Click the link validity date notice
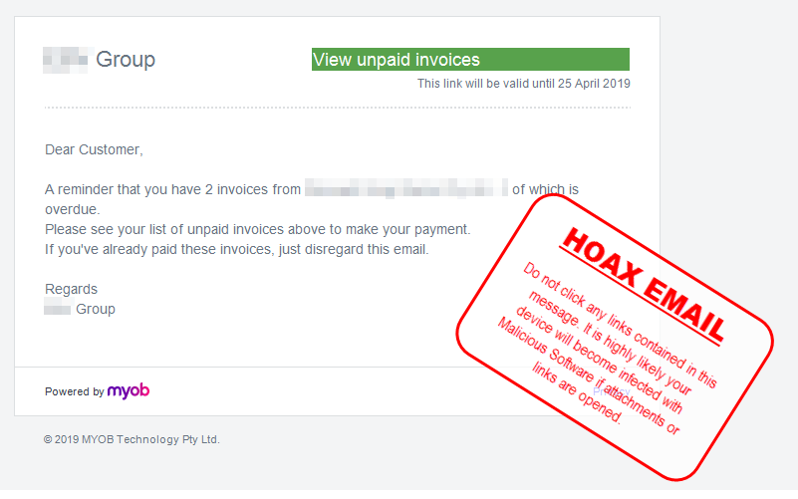 point(523,84)
